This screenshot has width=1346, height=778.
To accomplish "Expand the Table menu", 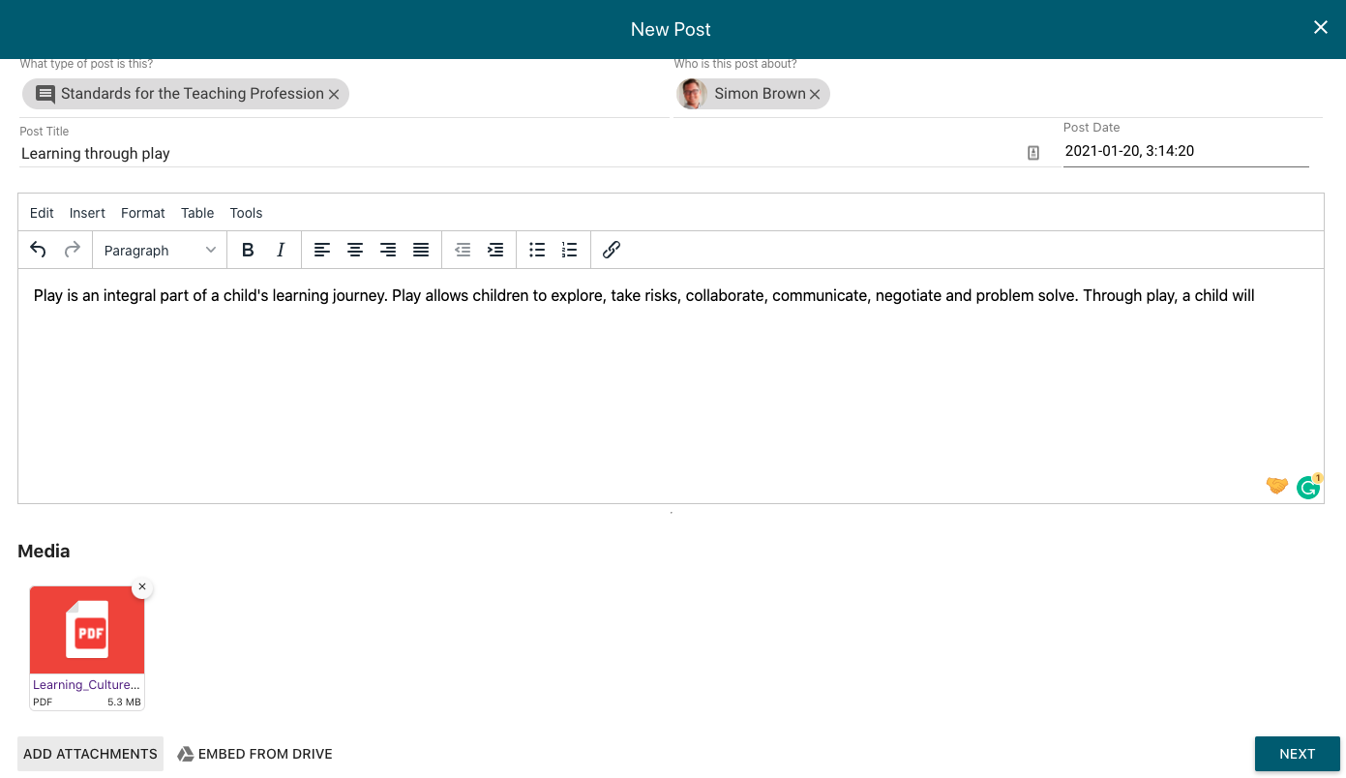I will pos(197,213).
